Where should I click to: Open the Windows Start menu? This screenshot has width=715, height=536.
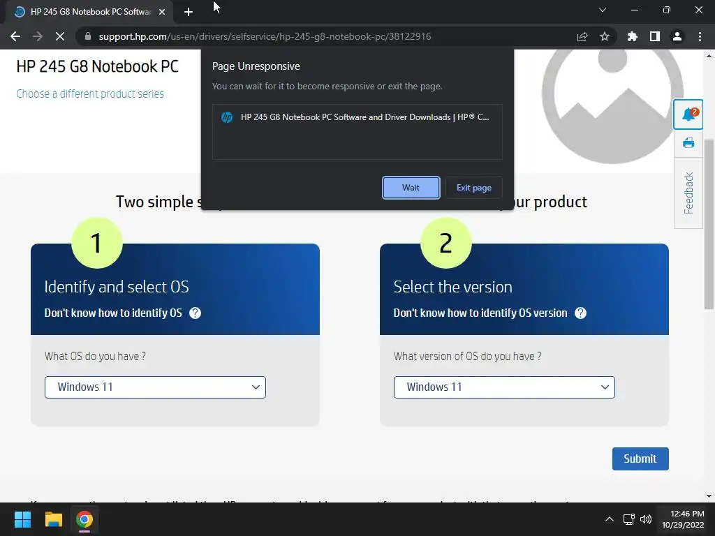[x=22, y=519]
